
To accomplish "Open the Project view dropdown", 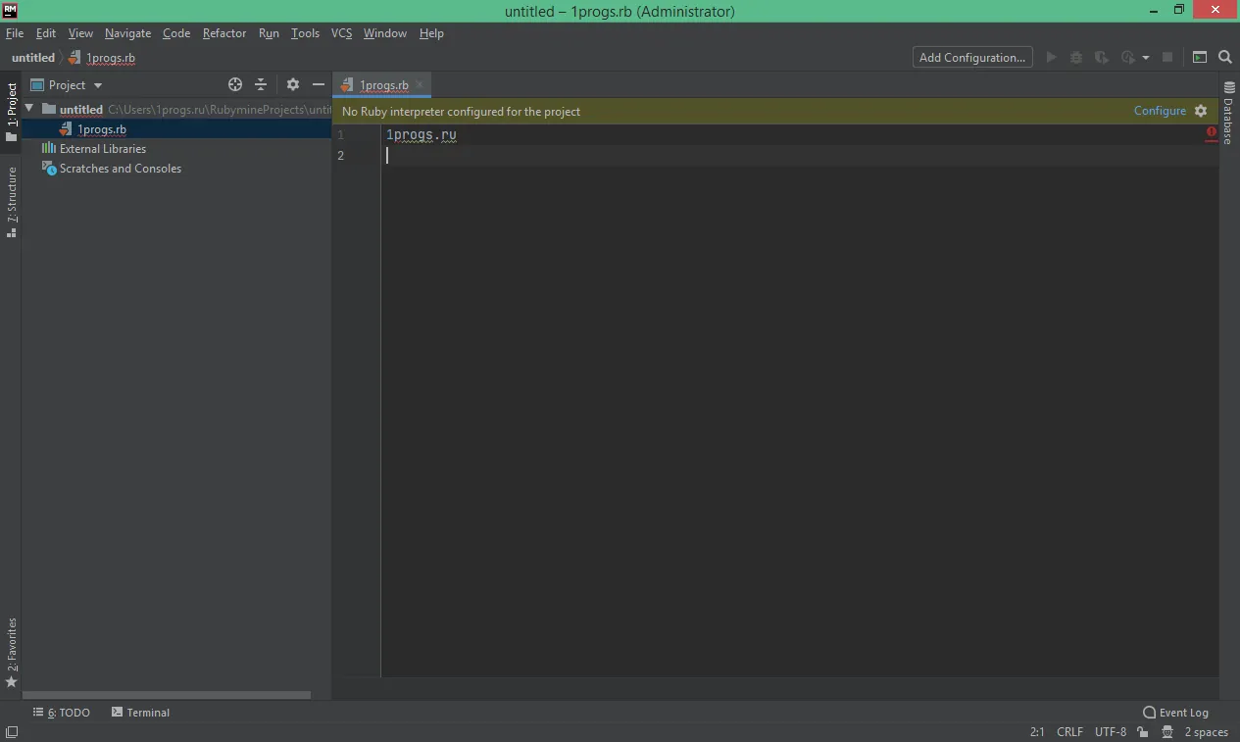I will [x=67, y=85].
